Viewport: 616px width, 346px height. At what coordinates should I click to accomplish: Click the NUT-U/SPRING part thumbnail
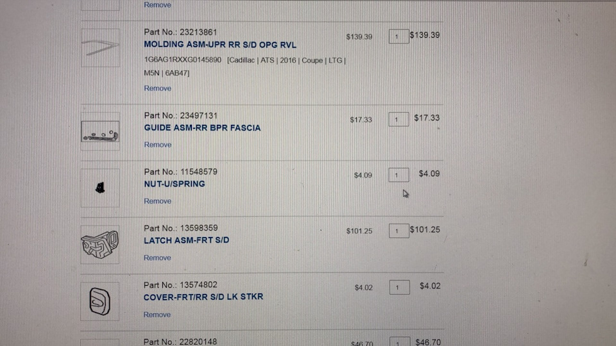pos(100,187)
